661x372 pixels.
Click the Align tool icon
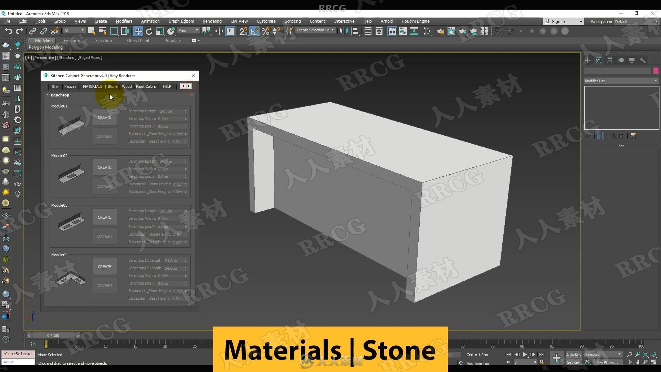[355, 31]
